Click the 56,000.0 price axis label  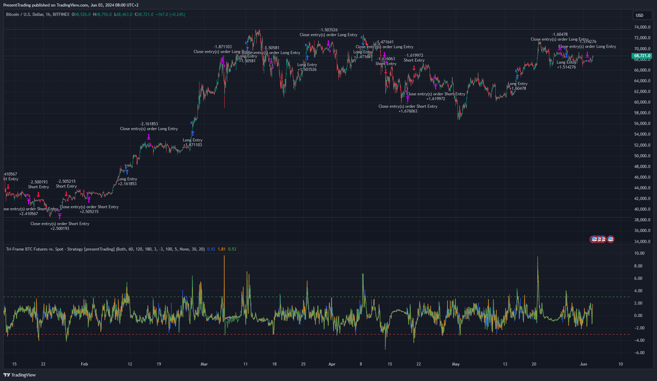(x=642, y=124)
